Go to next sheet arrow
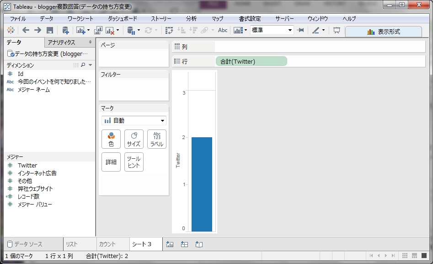This screenshot has height=264, width=433. click(x=386, y=256)
